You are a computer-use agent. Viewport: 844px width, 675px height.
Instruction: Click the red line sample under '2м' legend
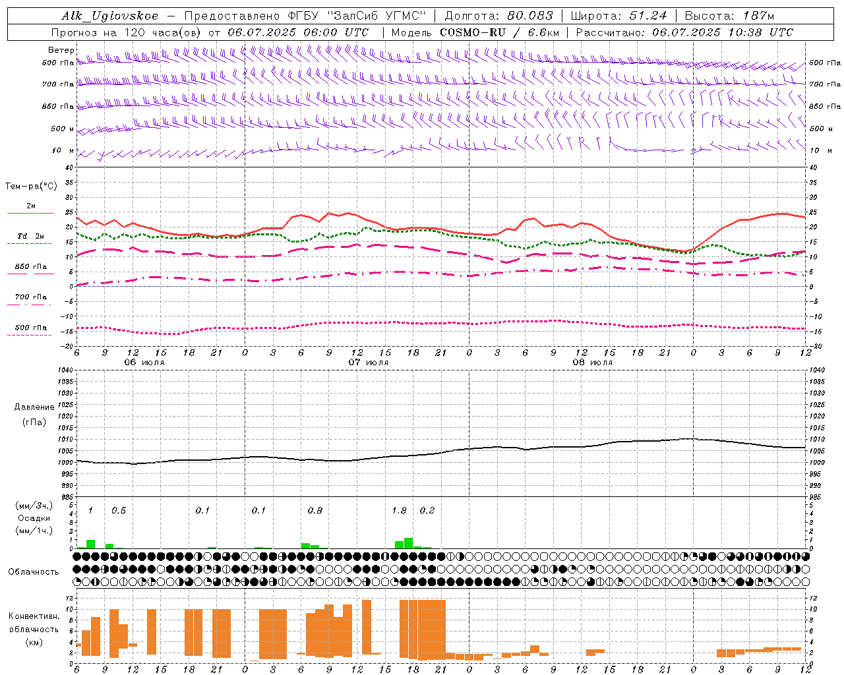point(30,213)
